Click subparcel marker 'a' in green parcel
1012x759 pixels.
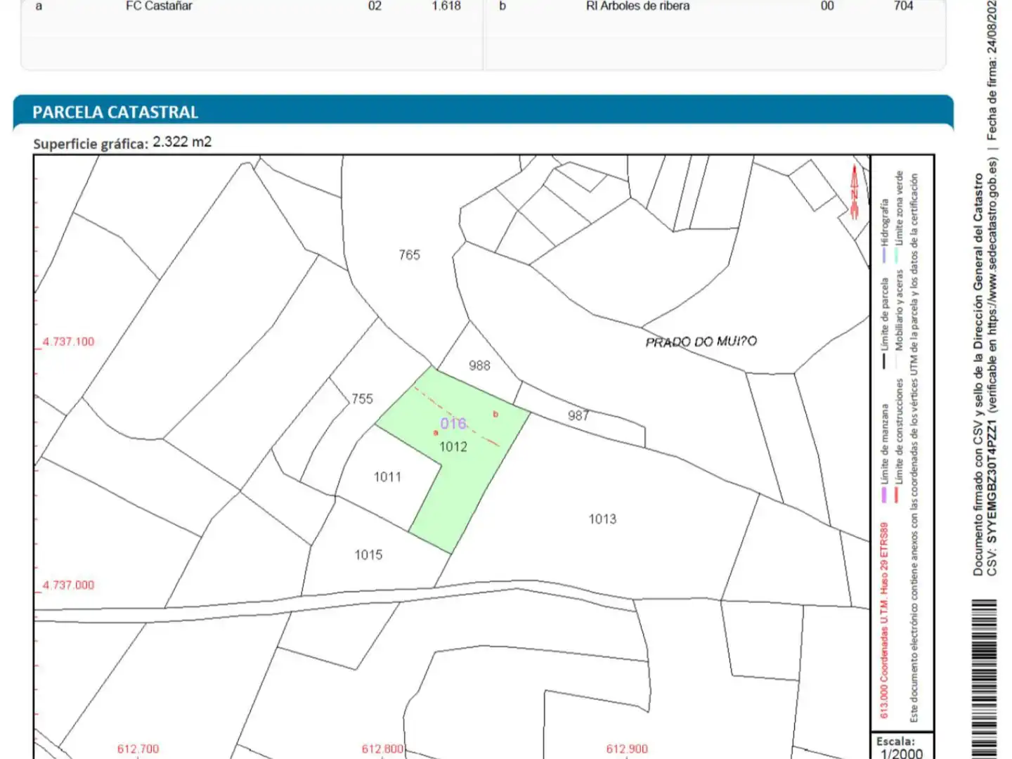tap(436, 433)
